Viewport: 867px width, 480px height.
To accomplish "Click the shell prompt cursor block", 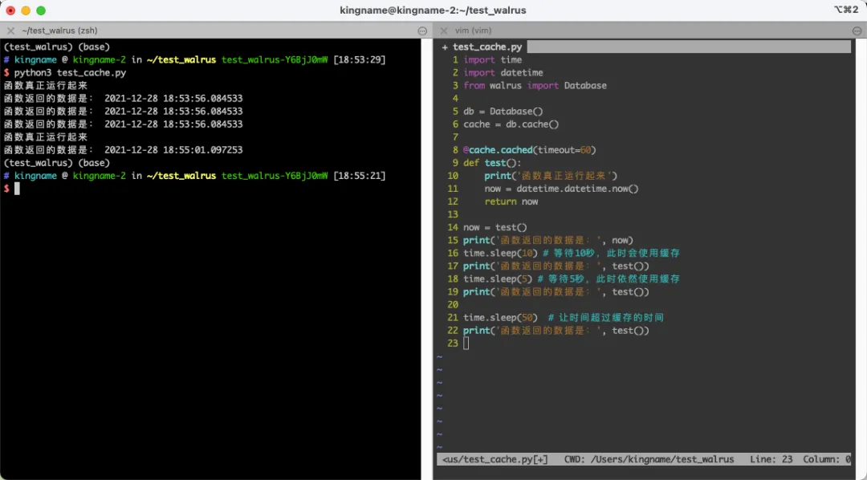I will (17, 189).
